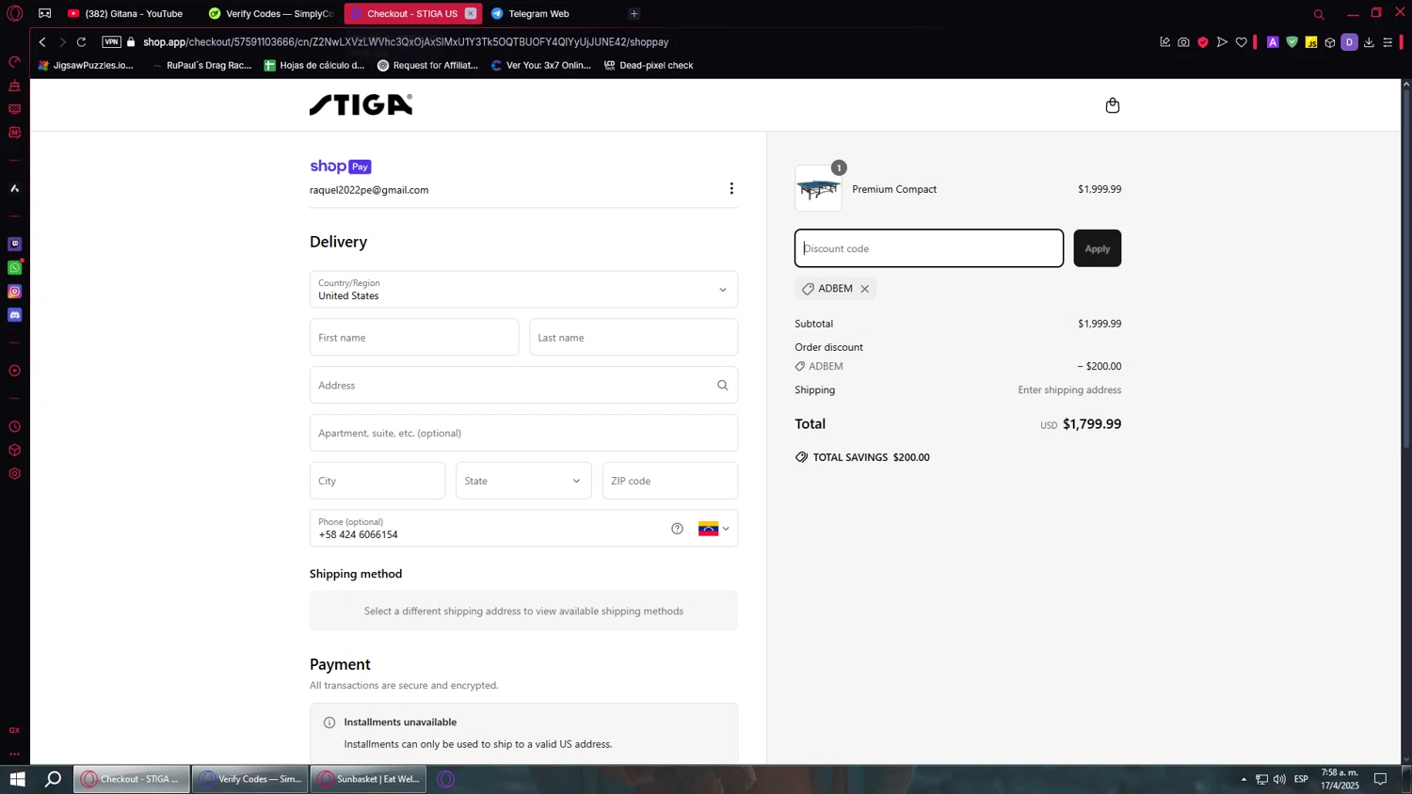Click the ZIP code field

(670, 481)
